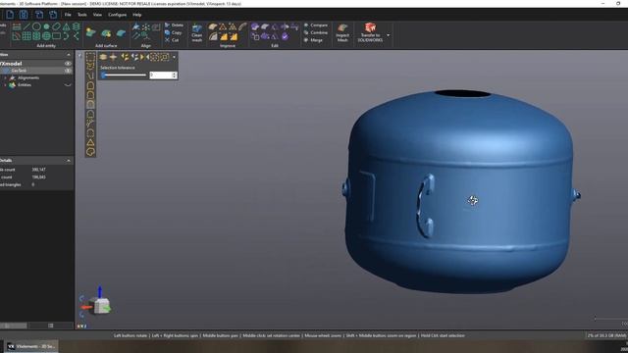Click the first icon in selection options bar
The height and width of the screenshot is (353, 628).
[103, 57]
